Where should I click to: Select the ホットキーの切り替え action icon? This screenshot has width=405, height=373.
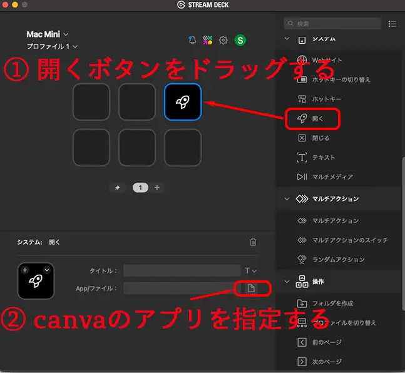click(302, 79)
